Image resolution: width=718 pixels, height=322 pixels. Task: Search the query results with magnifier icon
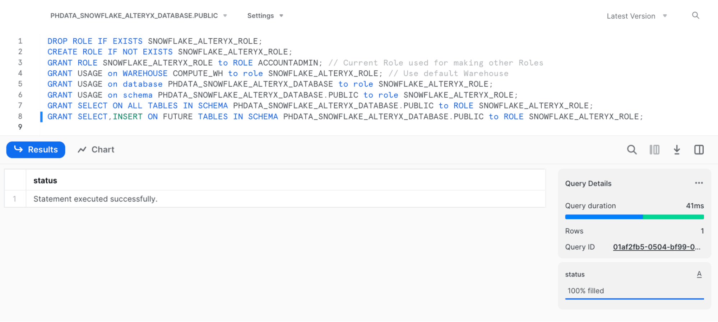coord(632,150)
